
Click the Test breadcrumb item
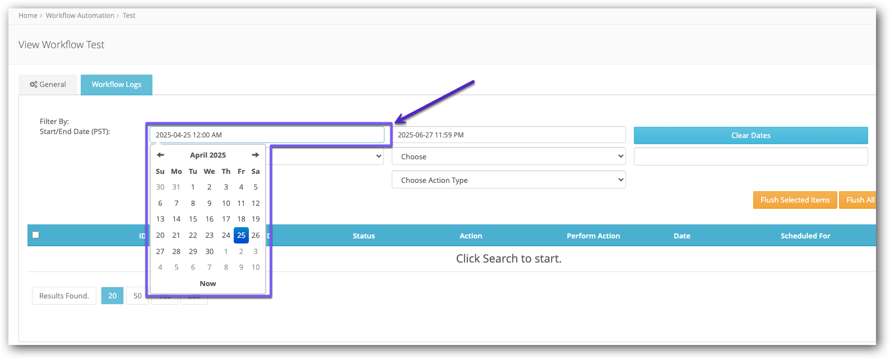pos(129,16)
